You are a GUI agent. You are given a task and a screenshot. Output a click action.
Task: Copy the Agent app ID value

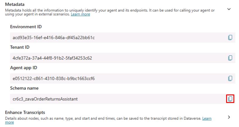tap(230, 78)
